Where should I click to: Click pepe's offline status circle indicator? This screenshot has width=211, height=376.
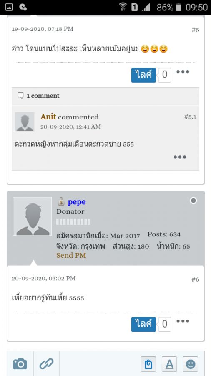tap(193, 201)
